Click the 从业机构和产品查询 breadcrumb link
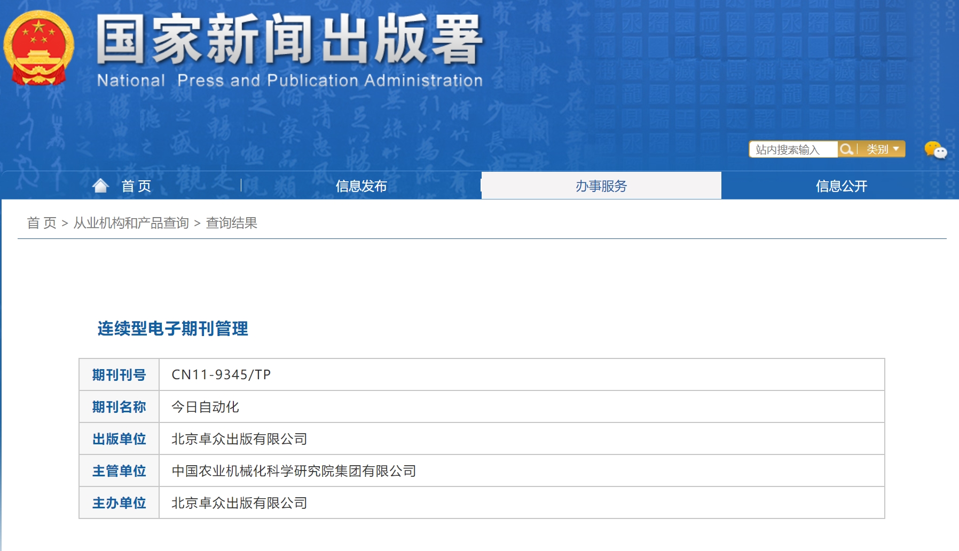The height and width of the screenshot is (551, 959). click(x=131, y=223)
